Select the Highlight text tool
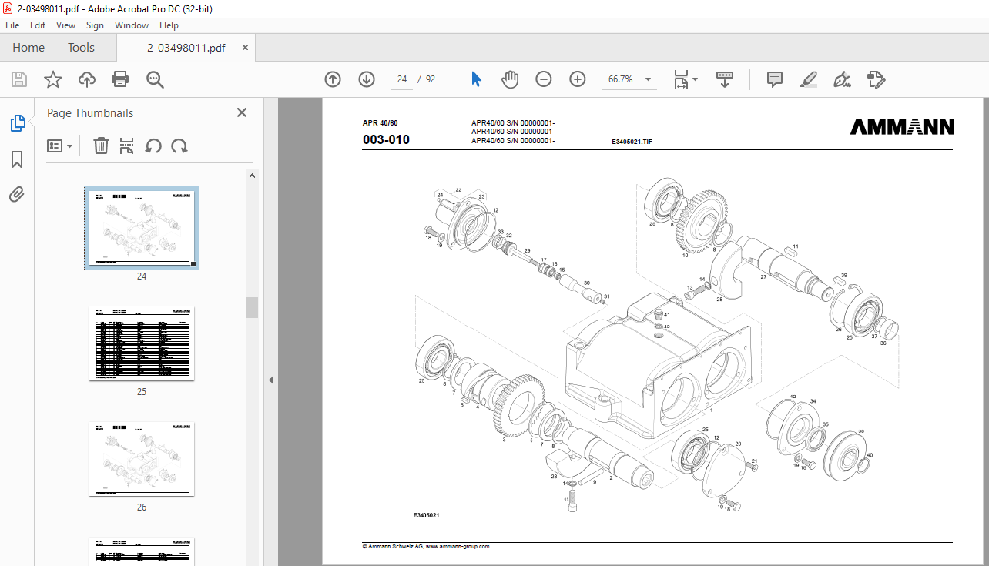Image resolution: width=989 pixels, height=566 pixels. pyautogui.click(x=808, y=79)
